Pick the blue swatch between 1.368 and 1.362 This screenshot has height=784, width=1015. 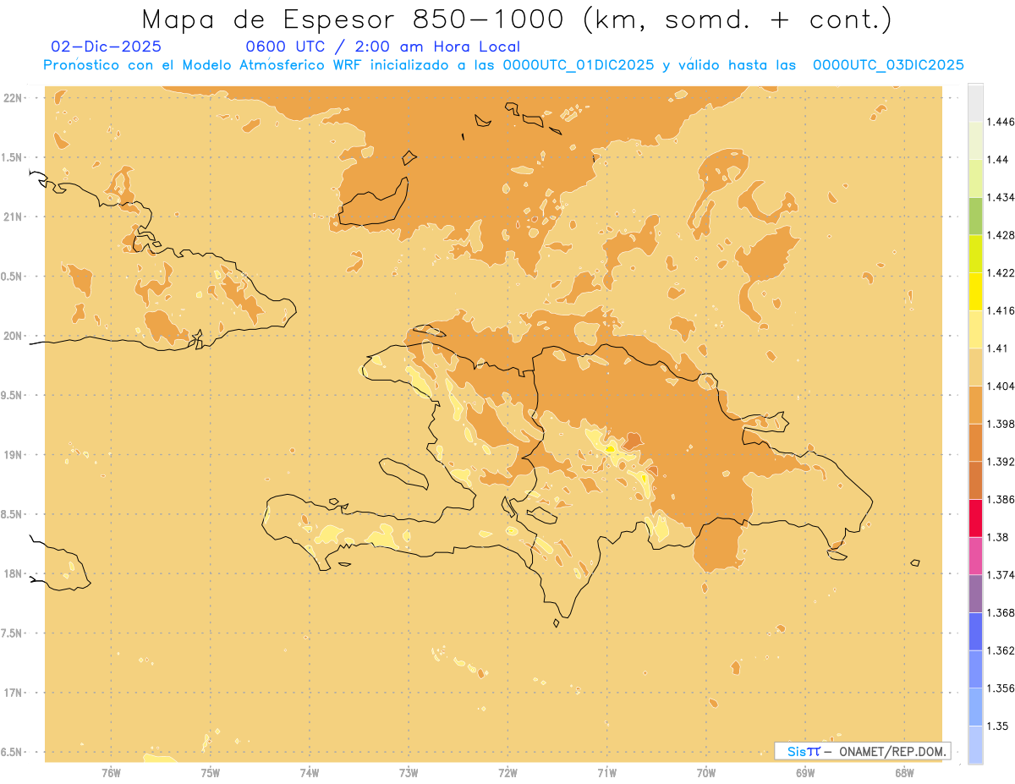[975, 632]
